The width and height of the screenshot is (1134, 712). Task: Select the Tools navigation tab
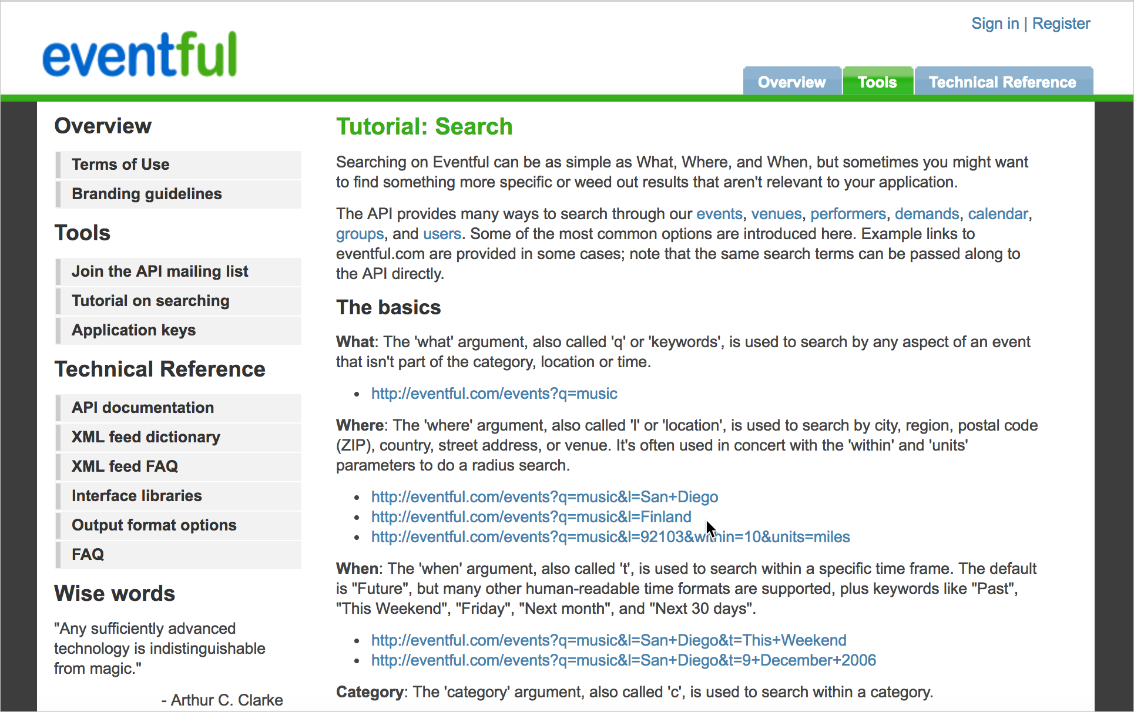click(877, 80)
